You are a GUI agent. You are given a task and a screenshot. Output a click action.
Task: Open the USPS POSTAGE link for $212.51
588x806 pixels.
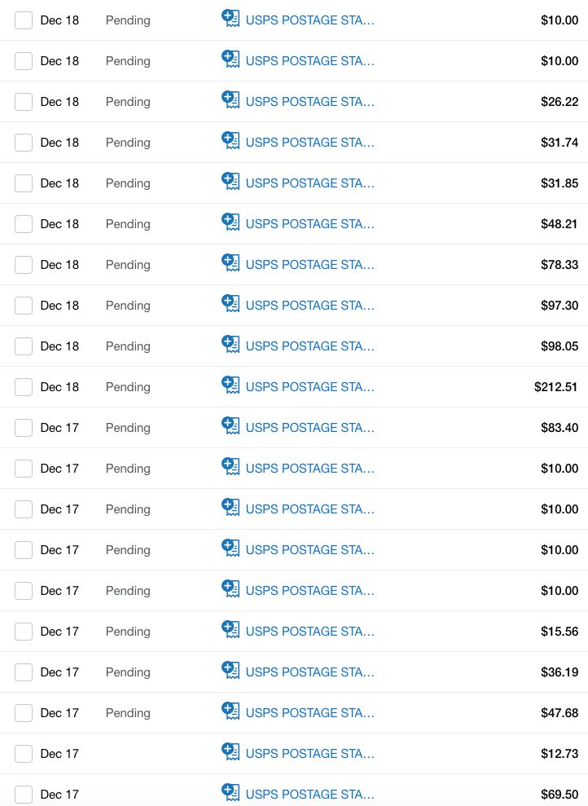(309, 387)
